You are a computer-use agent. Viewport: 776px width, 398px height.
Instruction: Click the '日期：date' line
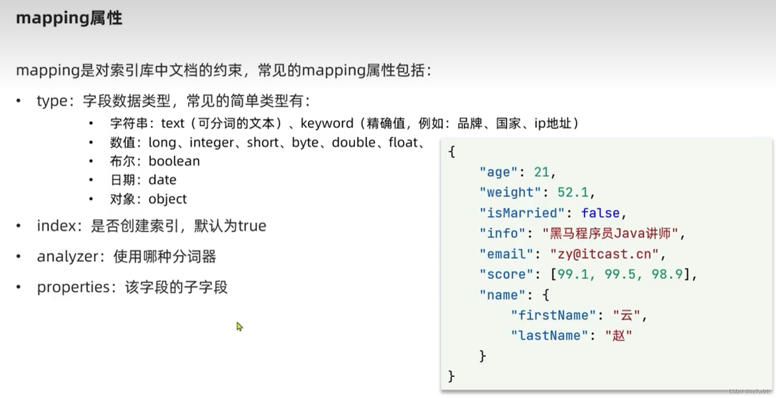[143, 180]
